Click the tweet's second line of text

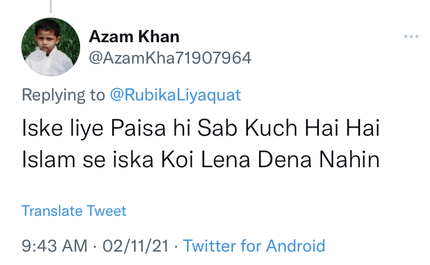pos(200,159)
